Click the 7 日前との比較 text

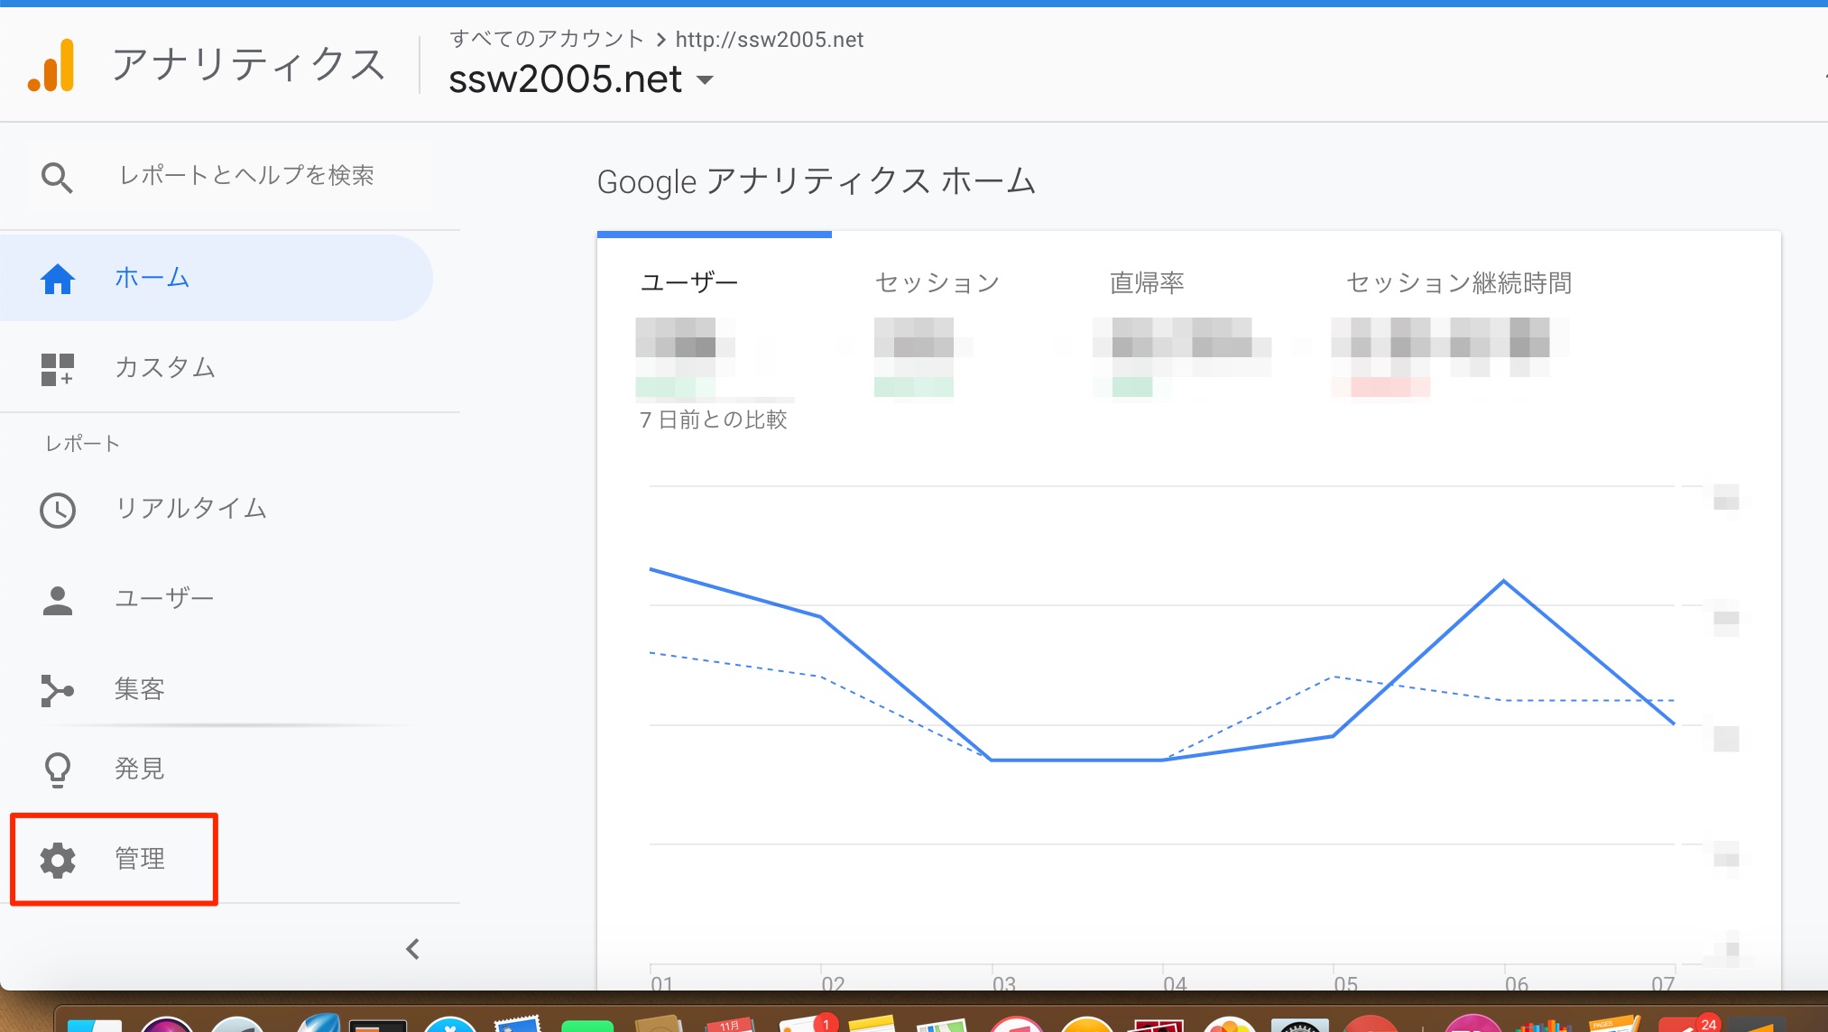[x=714, y=419]
